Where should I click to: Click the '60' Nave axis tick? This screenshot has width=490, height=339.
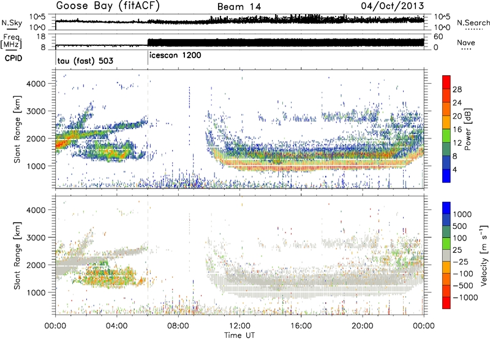439,37
